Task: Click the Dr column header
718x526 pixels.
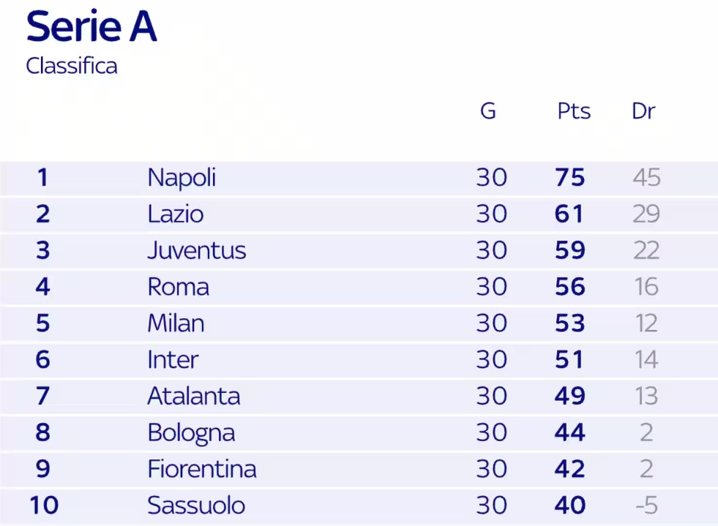Action: click(x=643, y=110)
